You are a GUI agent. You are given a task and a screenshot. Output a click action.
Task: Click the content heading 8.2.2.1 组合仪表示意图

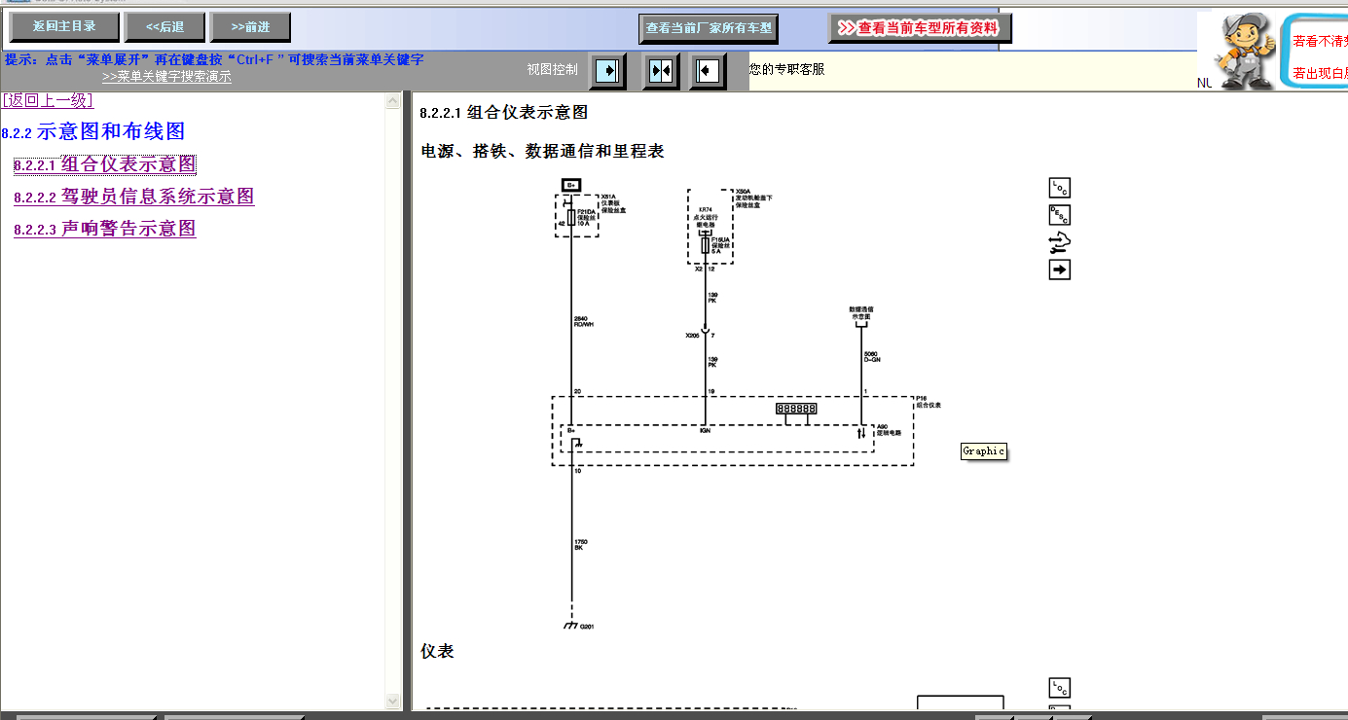click(504, 113)
